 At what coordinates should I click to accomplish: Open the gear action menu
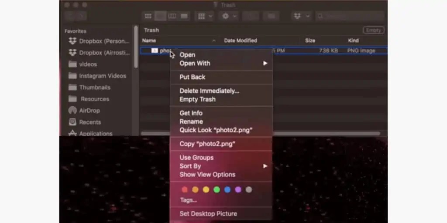tap(229, 16)
